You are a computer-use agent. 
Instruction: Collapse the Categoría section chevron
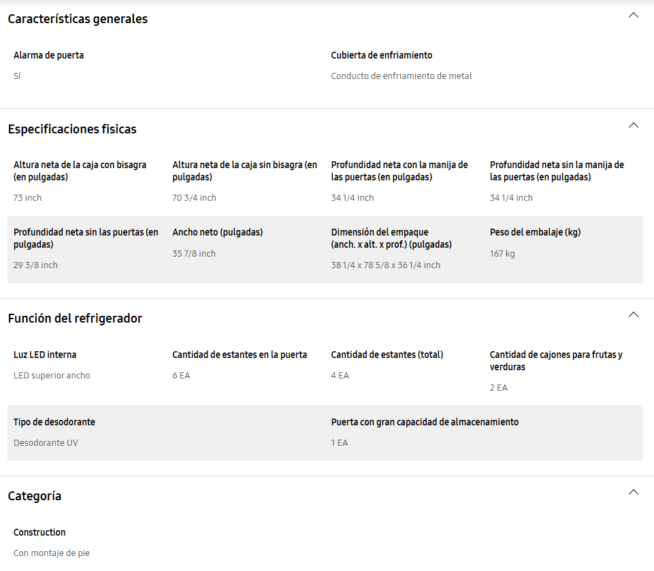click(x=633, y=492)
